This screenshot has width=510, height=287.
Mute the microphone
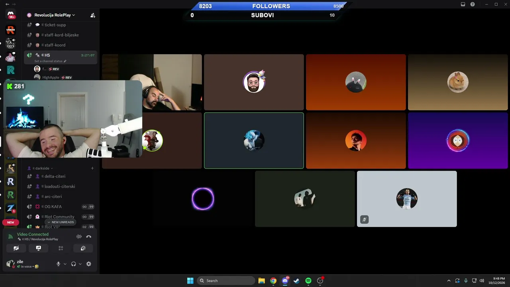click(x=59, y=264)
